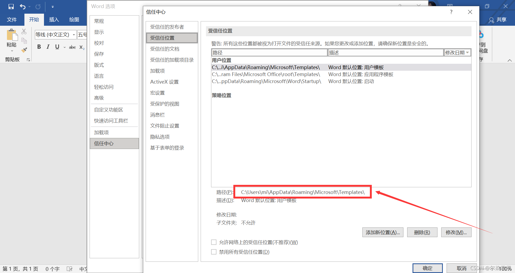The width and height of the screenshot is (515, 273).
Task: Expand the underline style dropdown arrow
Action: tap(64, 47)
